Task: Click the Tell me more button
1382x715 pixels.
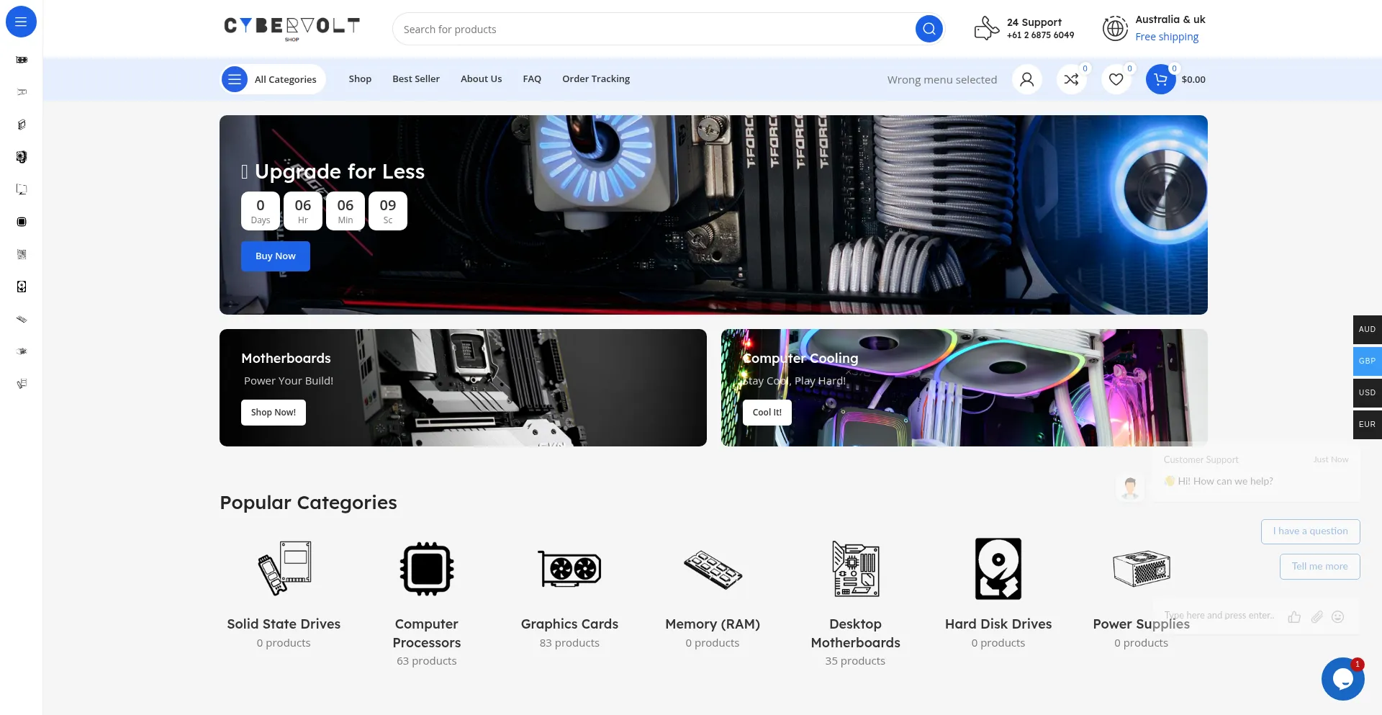Action: 1319,567
